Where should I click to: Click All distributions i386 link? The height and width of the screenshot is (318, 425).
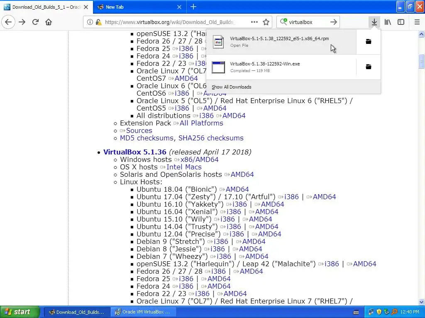(x=206, y=116)
